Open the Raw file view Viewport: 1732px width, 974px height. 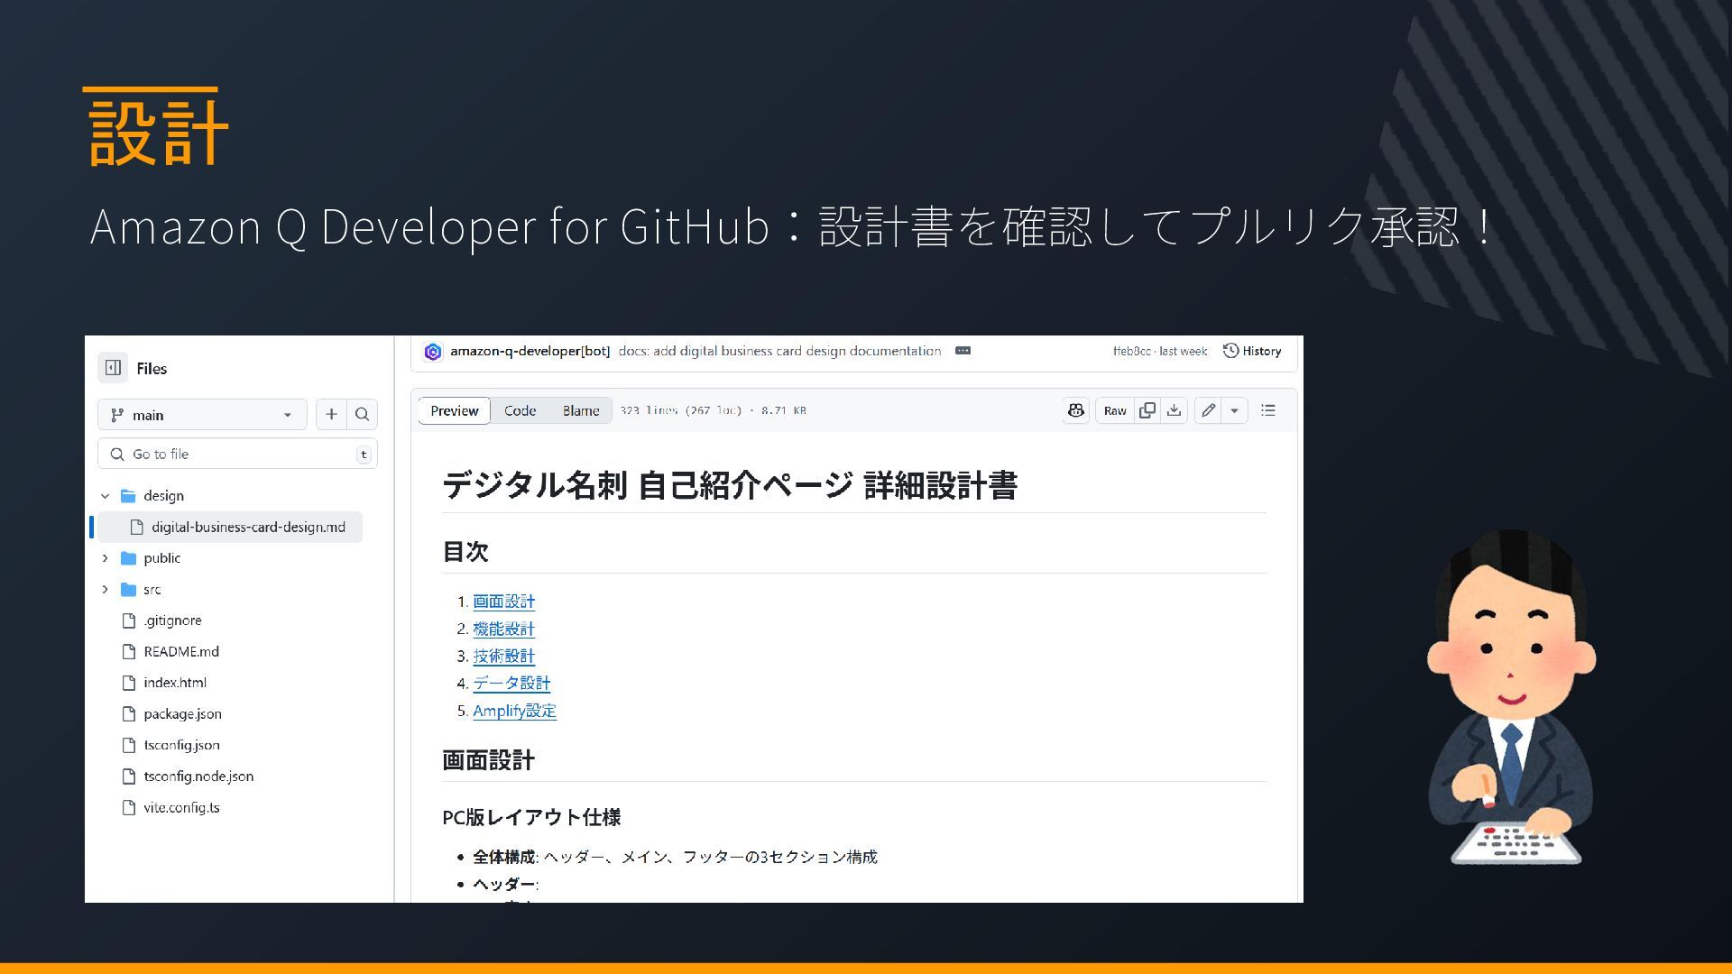pyautogui.click(x=1115, y=410)
